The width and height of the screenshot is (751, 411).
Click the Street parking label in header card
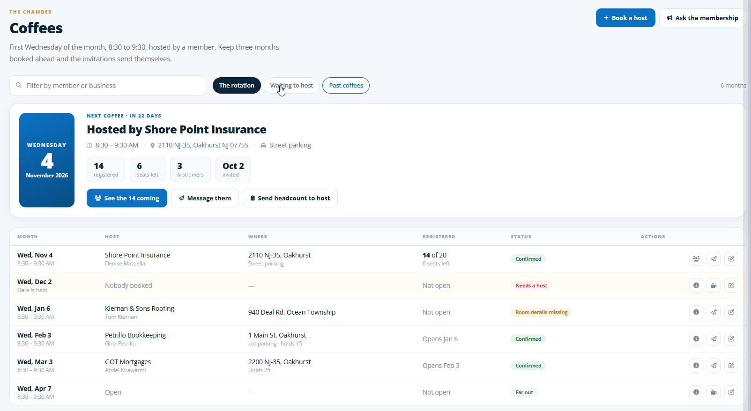(290, 145)
